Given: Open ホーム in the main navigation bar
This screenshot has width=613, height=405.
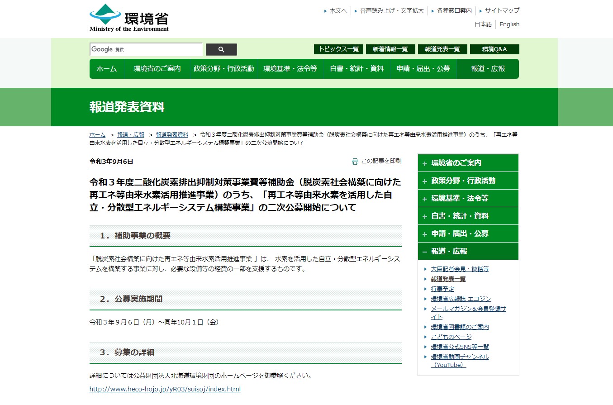Looking at the screenshot, I should click(107, 69).
